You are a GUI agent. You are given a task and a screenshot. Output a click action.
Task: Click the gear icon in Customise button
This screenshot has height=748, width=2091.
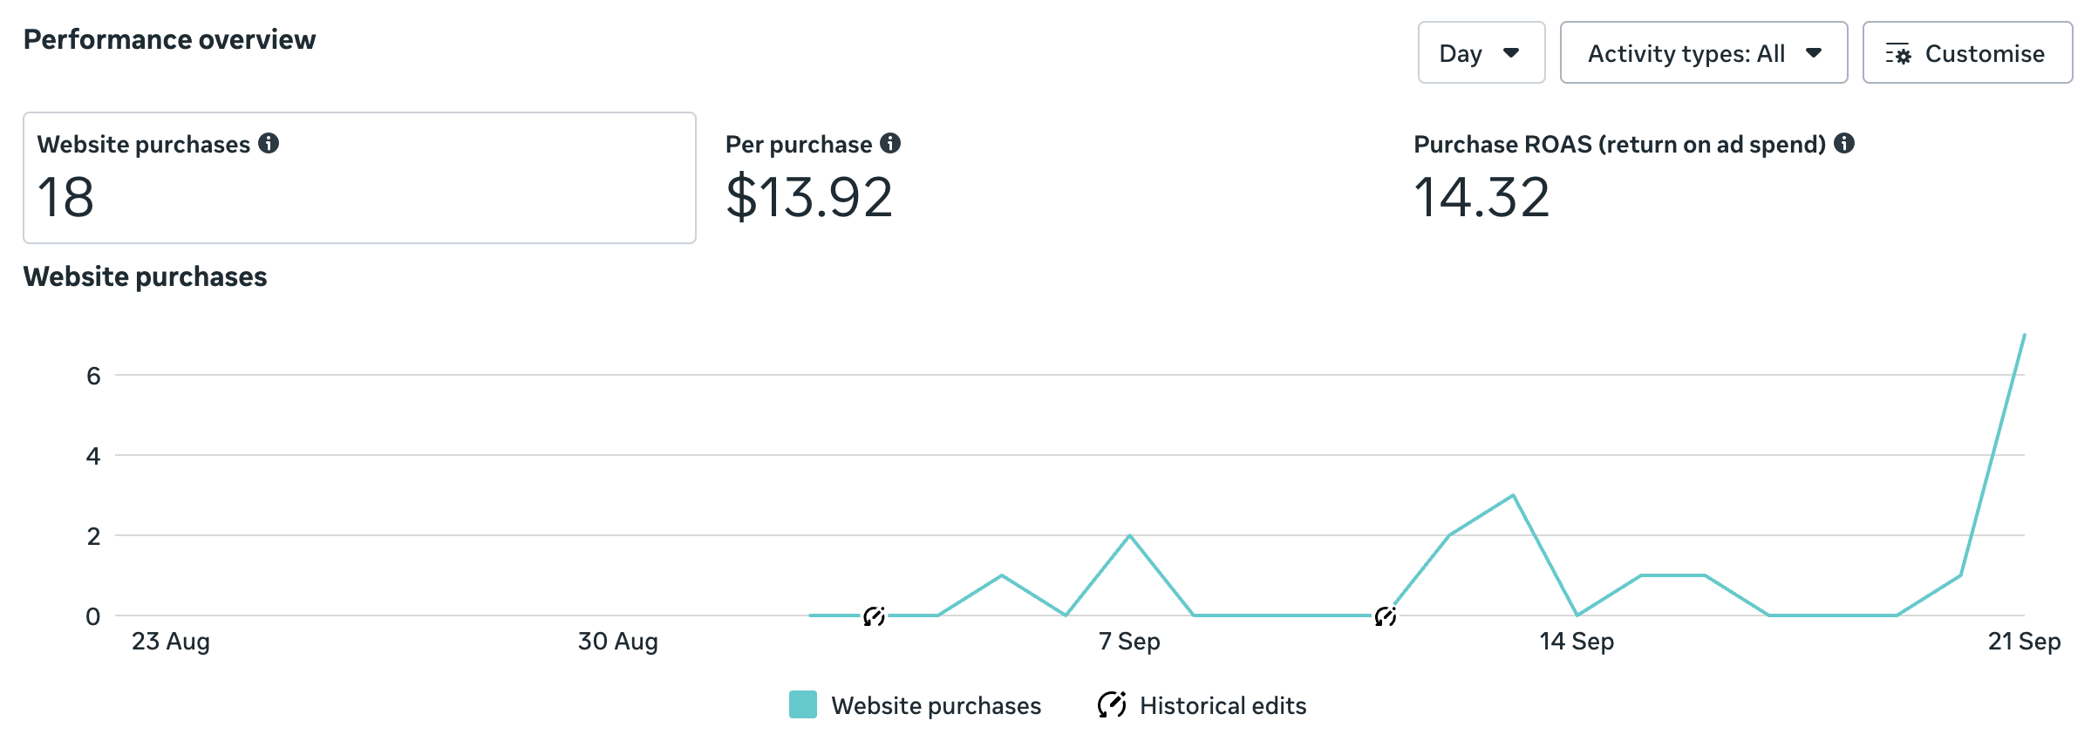click(1897, 54)
